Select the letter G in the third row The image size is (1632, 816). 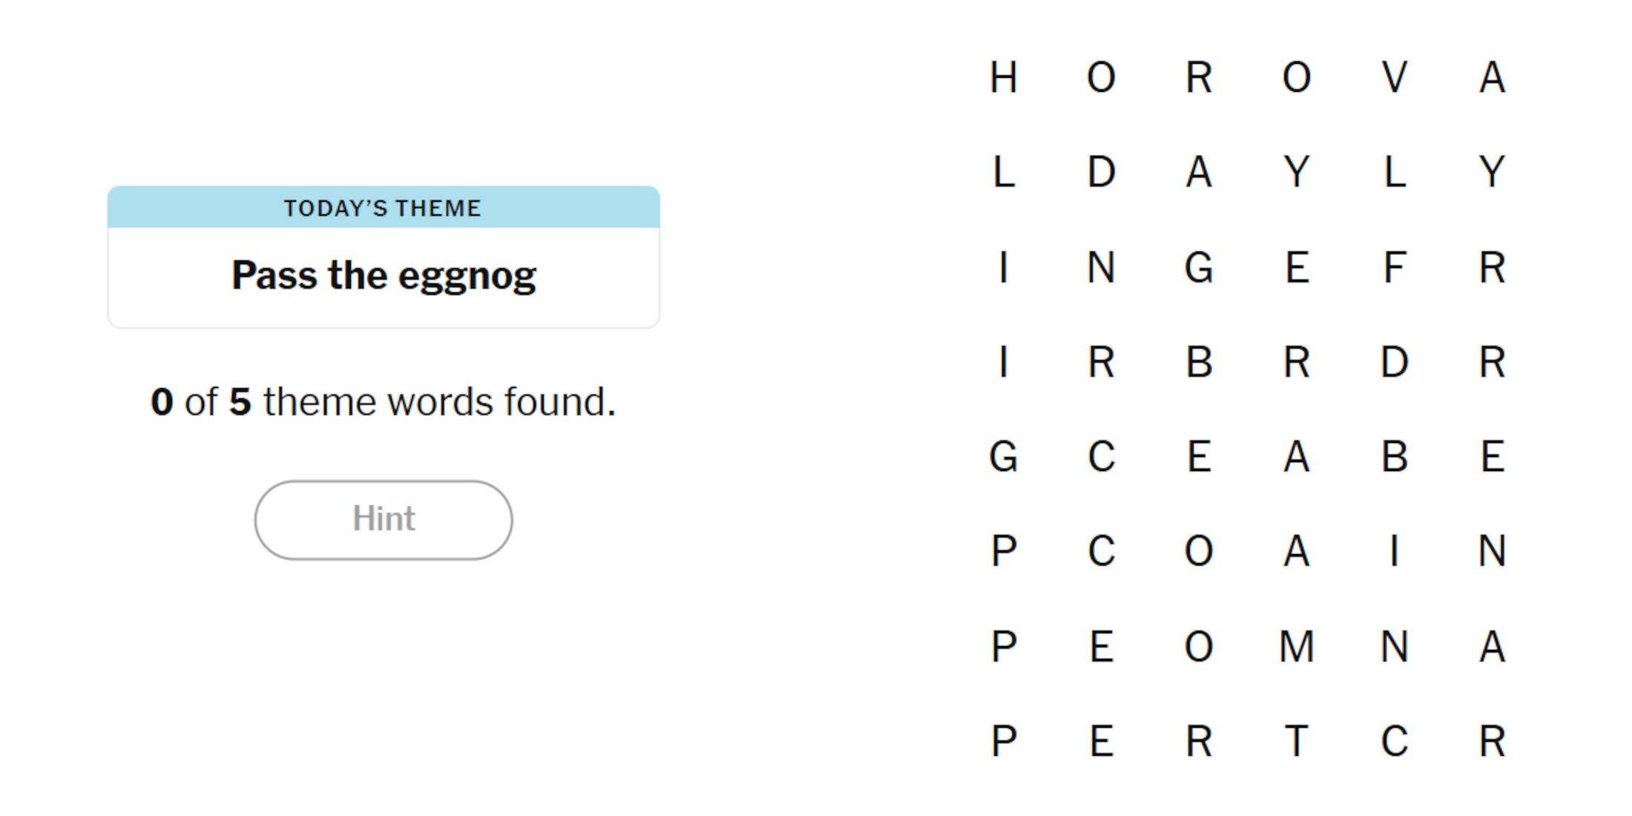1198,267
